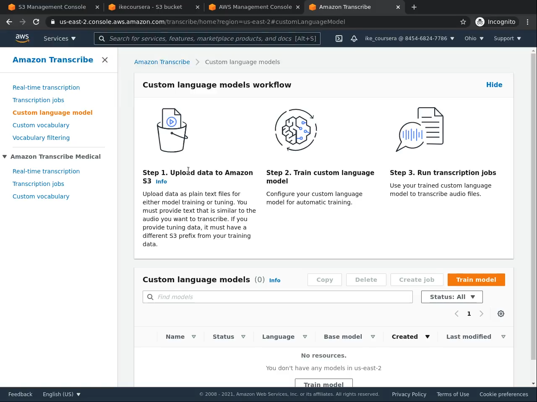
Task: Hide the custom language models workflow
Action: pyautogui.click(x=494, y=85)
